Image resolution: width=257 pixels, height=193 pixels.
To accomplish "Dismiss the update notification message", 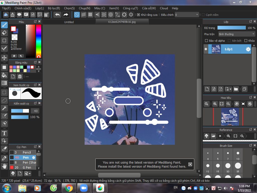I will [x=190, y=164].
